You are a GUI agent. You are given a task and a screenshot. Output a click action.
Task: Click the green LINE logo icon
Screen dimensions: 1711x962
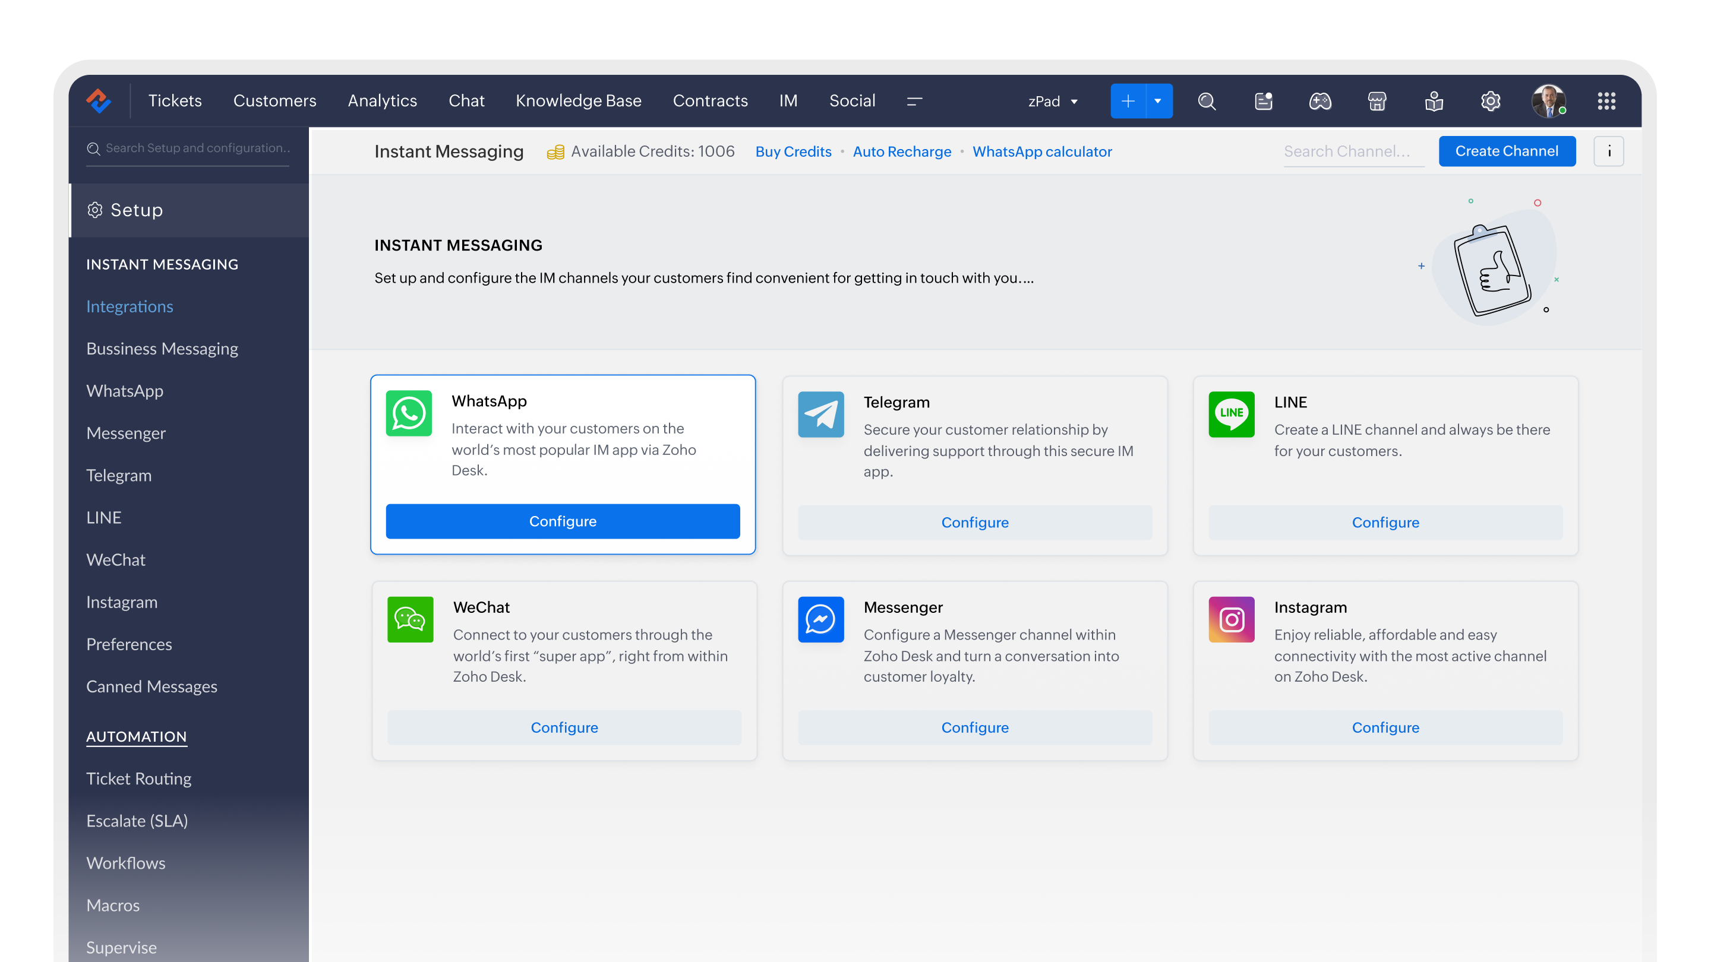[1232, 414]
